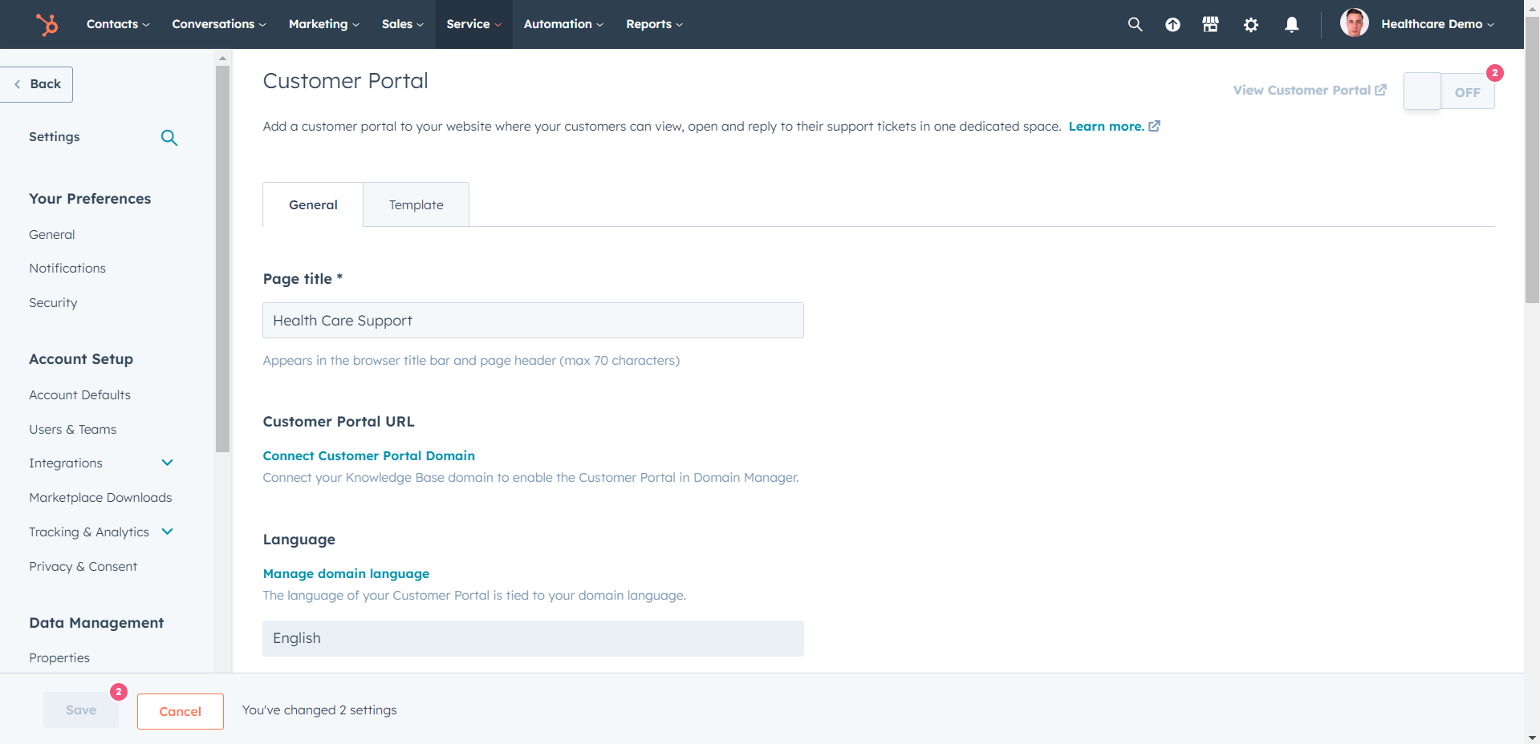This screenshot has height=744, width=1540.
Task: Click the settings gear icon
Action: (1250, 24)
